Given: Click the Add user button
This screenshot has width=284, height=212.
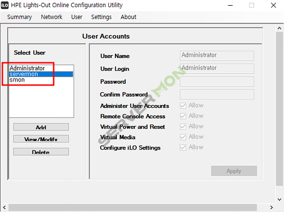Looking at the screenshot, I should click(x=41, y=127).
